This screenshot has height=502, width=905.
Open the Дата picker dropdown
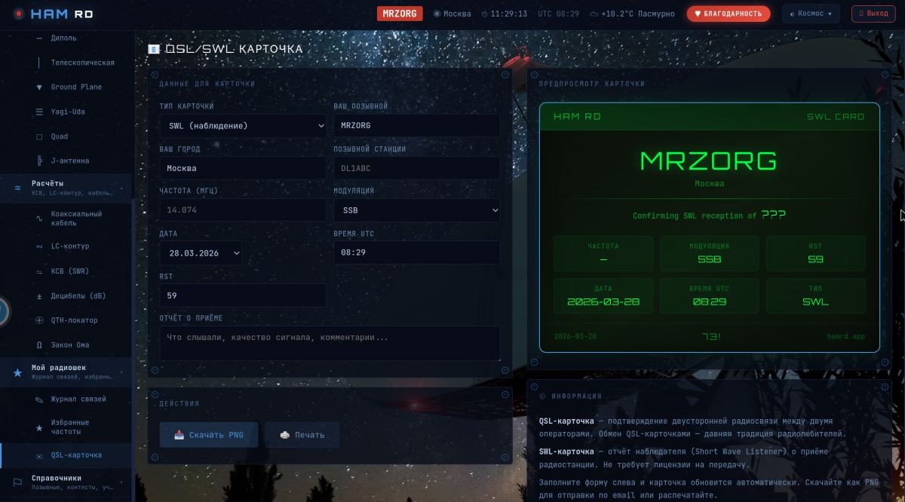pos(201,253)
